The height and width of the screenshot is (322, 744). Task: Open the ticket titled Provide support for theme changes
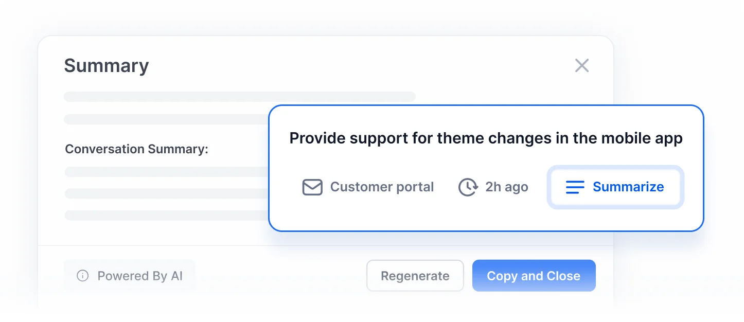click(x=486, y=138)
